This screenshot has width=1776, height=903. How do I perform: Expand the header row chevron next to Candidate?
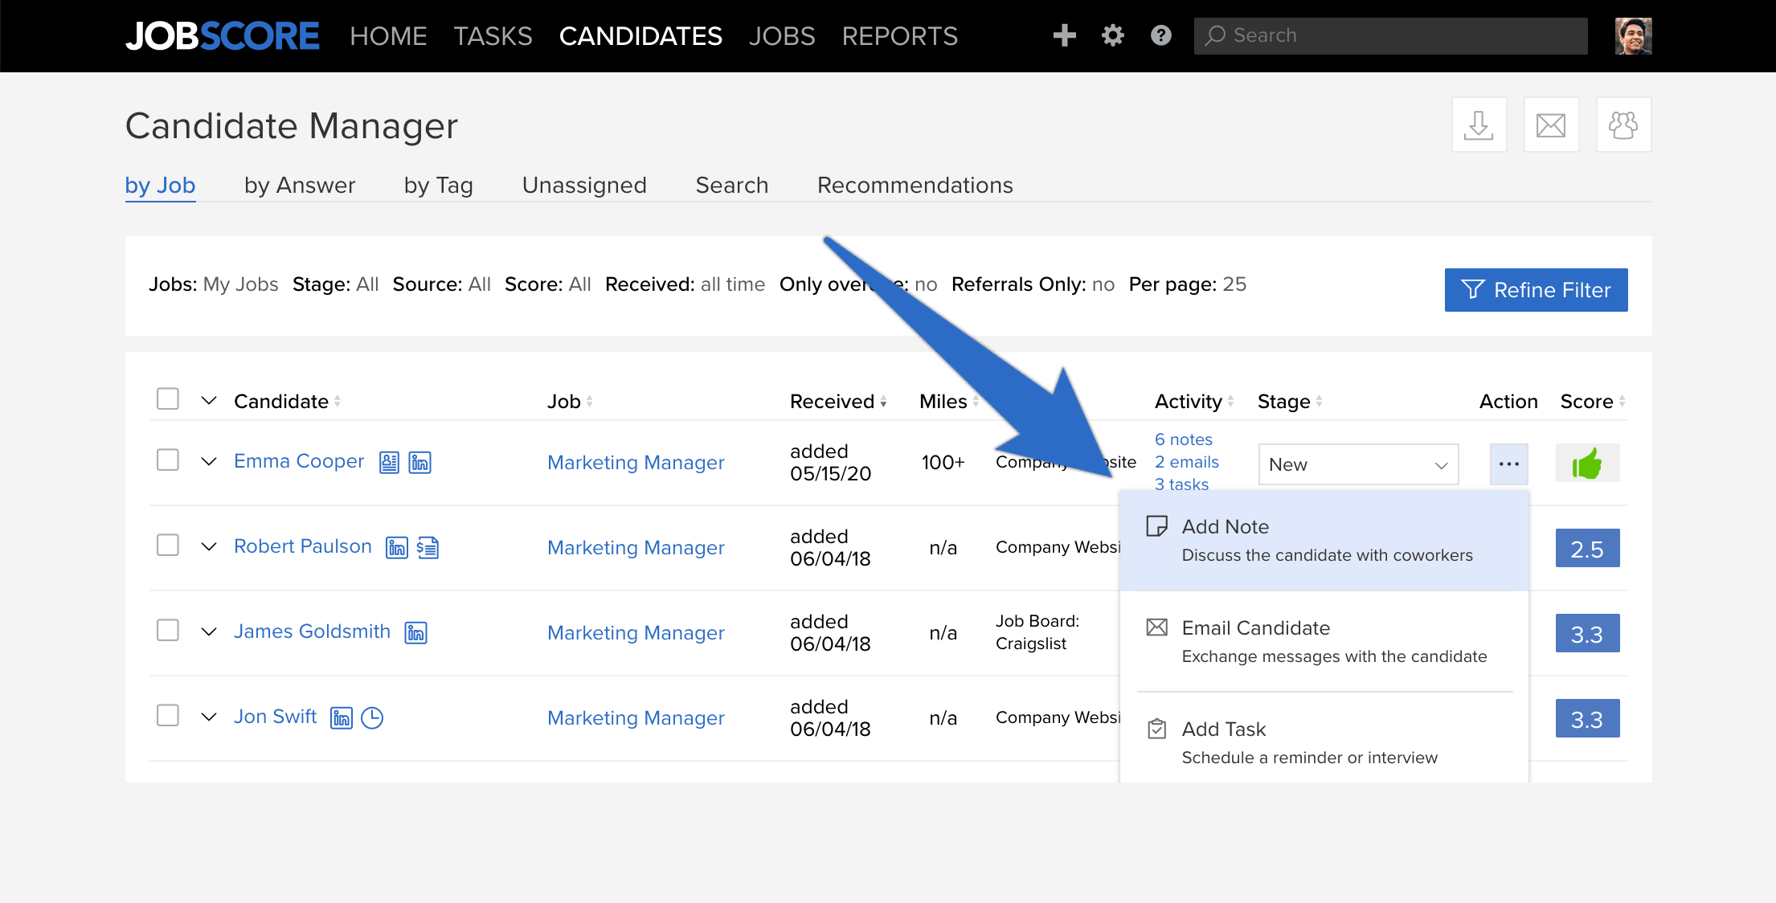(x=209, y=400)
